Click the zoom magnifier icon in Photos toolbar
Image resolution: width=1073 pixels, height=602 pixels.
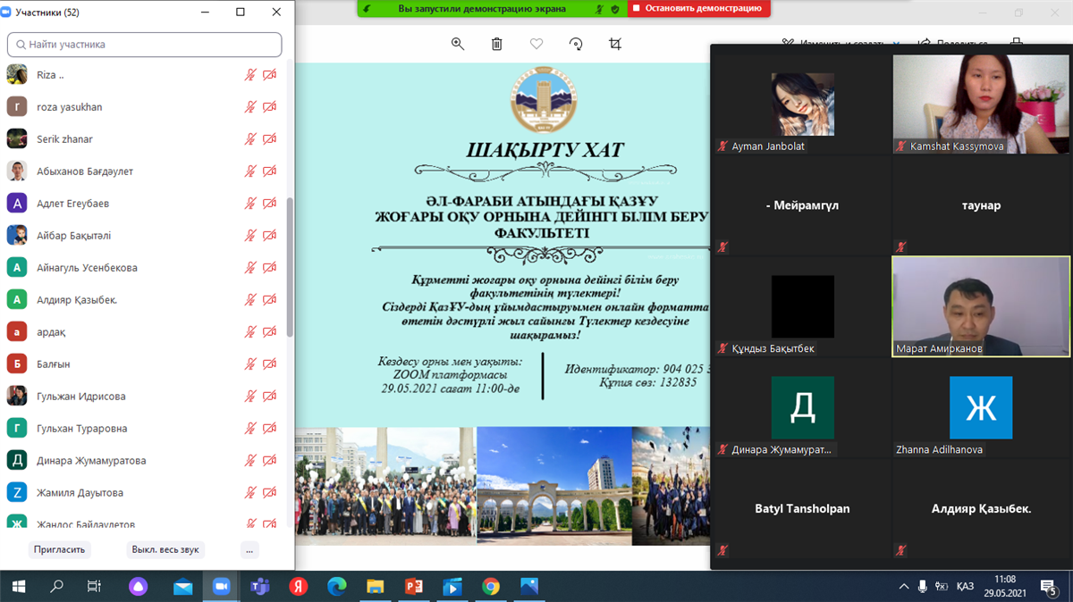tap(458, 44)
